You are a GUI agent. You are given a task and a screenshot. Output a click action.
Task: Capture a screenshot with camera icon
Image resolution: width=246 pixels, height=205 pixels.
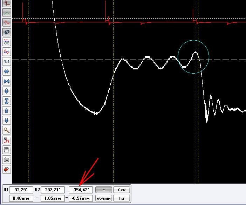[7, 160]
